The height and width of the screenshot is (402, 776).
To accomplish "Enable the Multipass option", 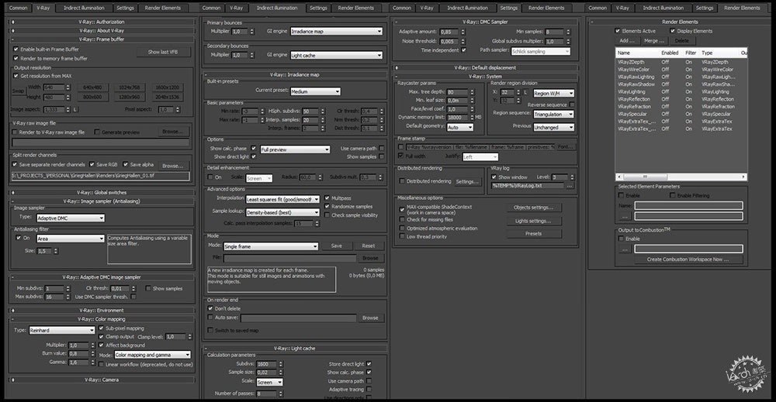I will click(327, 198).
